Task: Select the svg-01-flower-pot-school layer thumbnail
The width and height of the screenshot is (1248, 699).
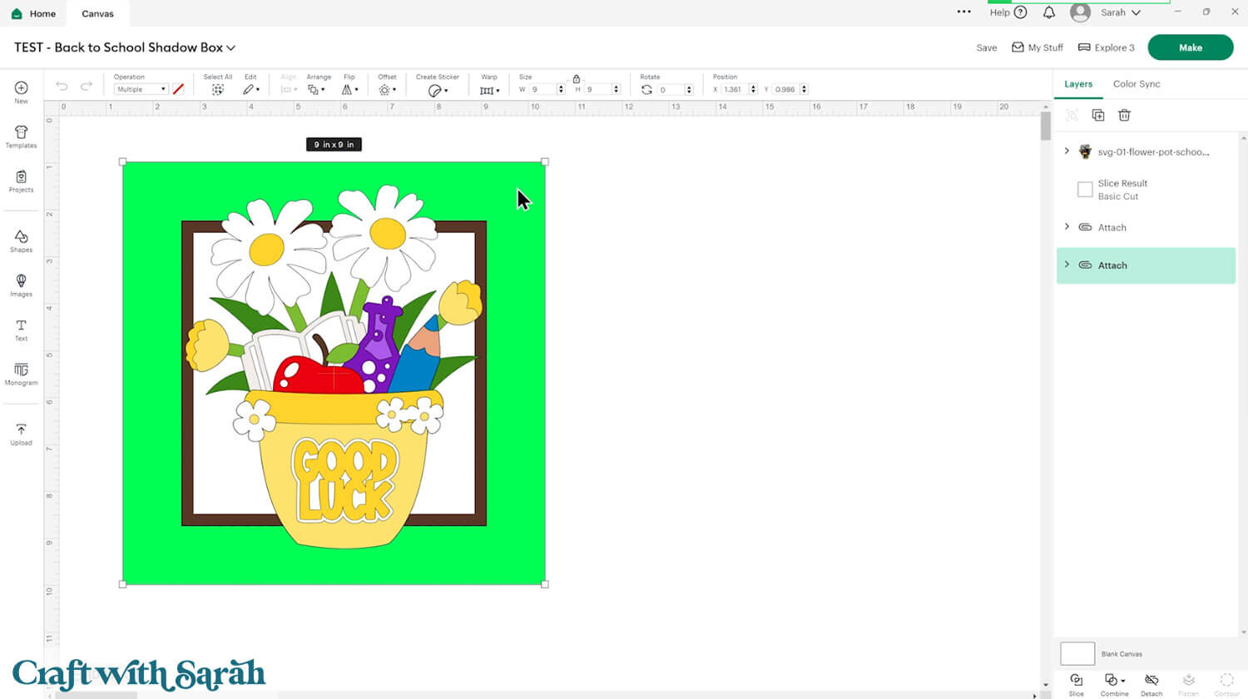Action: (x=1085, y=151)
